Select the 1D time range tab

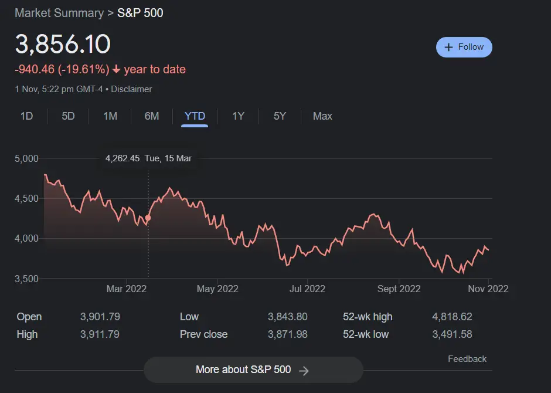(27, 116)
